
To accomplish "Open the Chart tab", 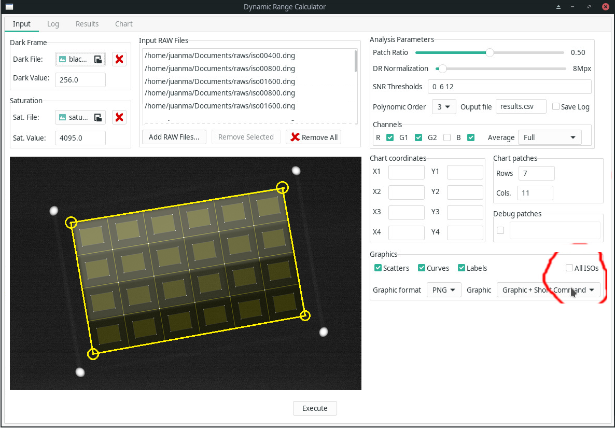I will 124,24.
